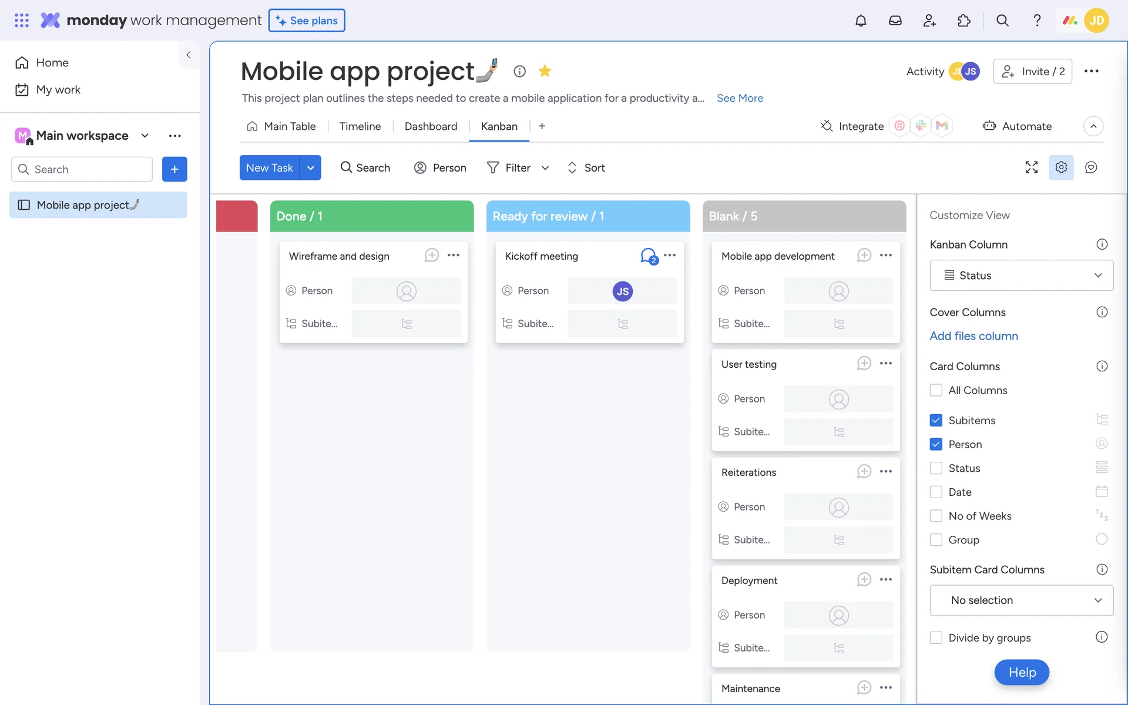Screen dimensions: 1128x705
Task: Click the green Done column header
Action: [x=371, y=216]
